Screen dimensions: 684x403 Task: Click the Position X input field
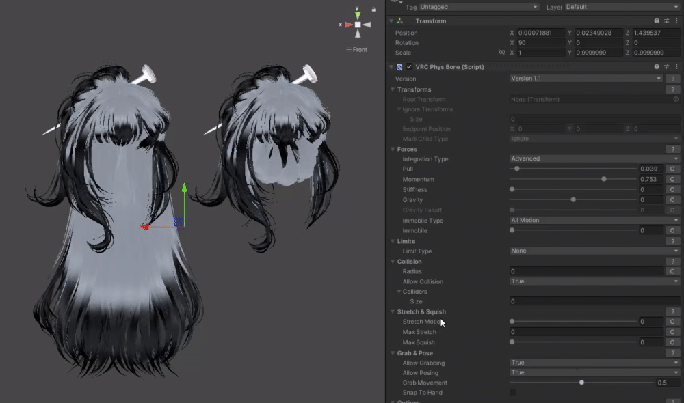(541, 33)
